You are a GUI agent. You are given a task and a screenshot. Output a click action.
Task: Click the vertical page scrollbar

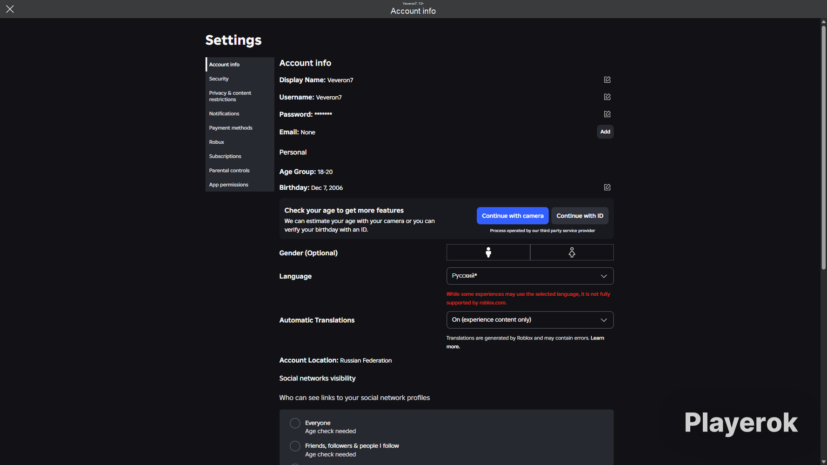coord(823,147)
